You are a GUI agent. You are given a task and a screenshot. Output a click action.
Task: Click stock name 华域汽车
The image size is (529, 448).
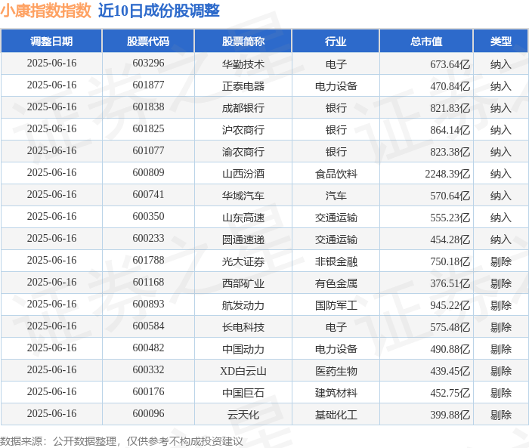point(243,196)
